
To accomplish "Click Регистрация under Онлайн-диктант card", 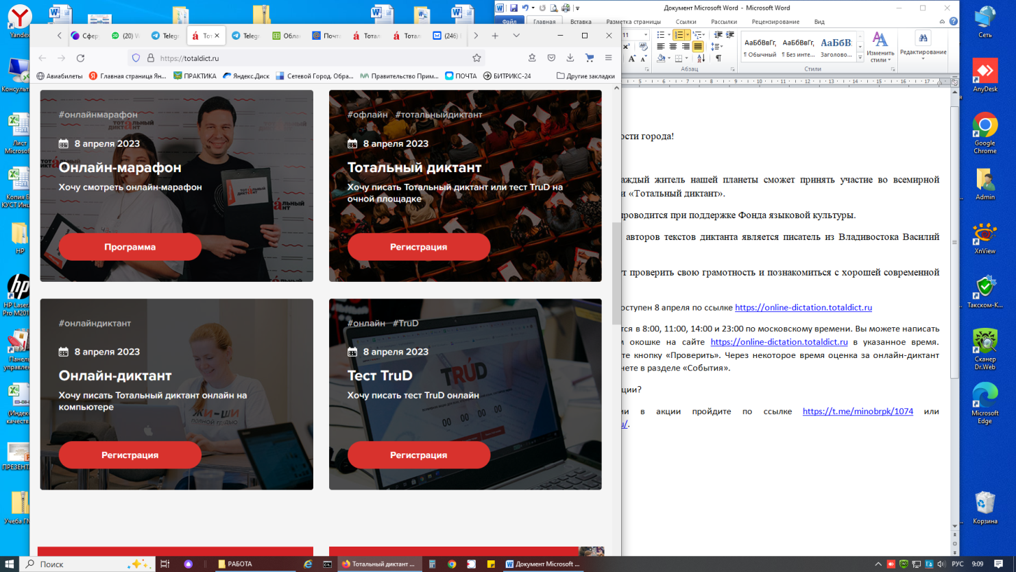I will (130, 455).
